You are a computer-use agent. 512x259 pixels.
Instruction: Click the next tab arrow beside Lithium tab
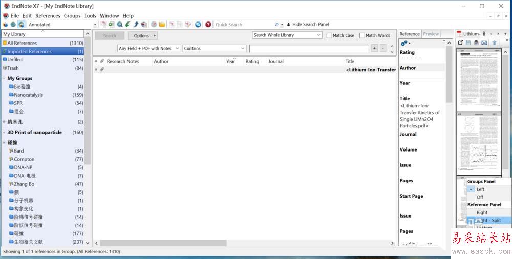498,34
